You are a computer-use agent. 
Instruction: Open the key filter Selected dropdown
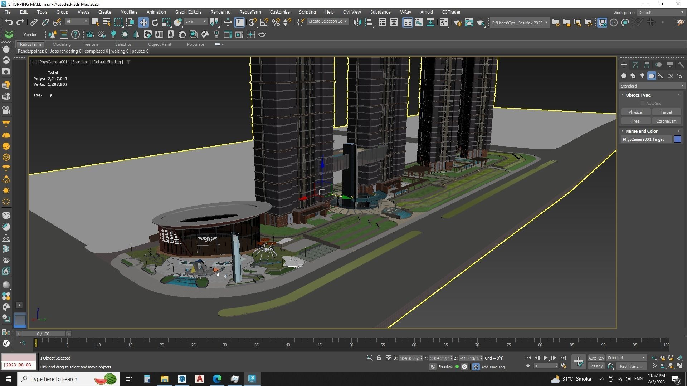(626, 358)
